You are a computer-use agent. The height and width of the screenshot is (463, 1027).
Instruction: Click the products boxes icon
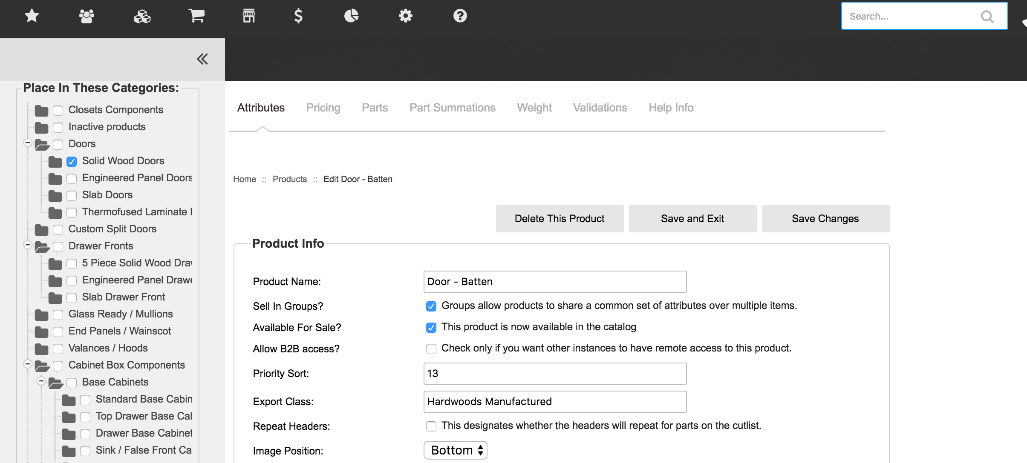142,16
